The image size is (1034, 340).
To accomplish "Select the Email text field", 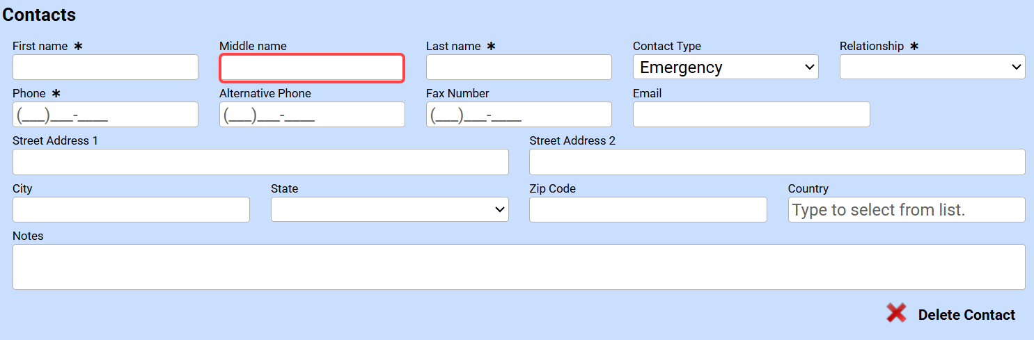I will pos(751,115).
